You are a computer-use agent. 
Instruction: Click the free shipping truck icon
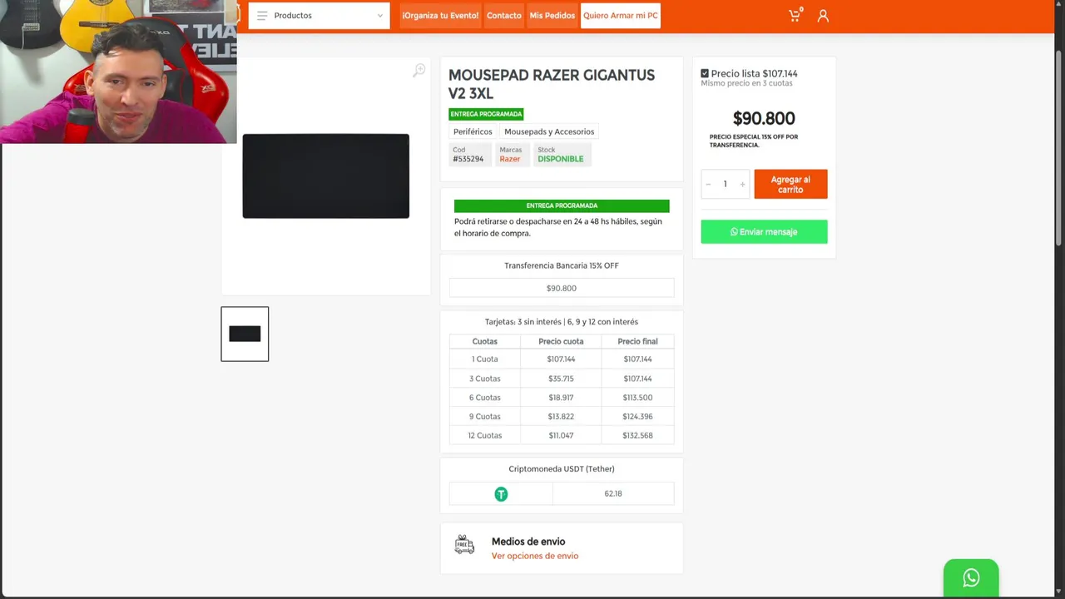[x=464, y=545]
